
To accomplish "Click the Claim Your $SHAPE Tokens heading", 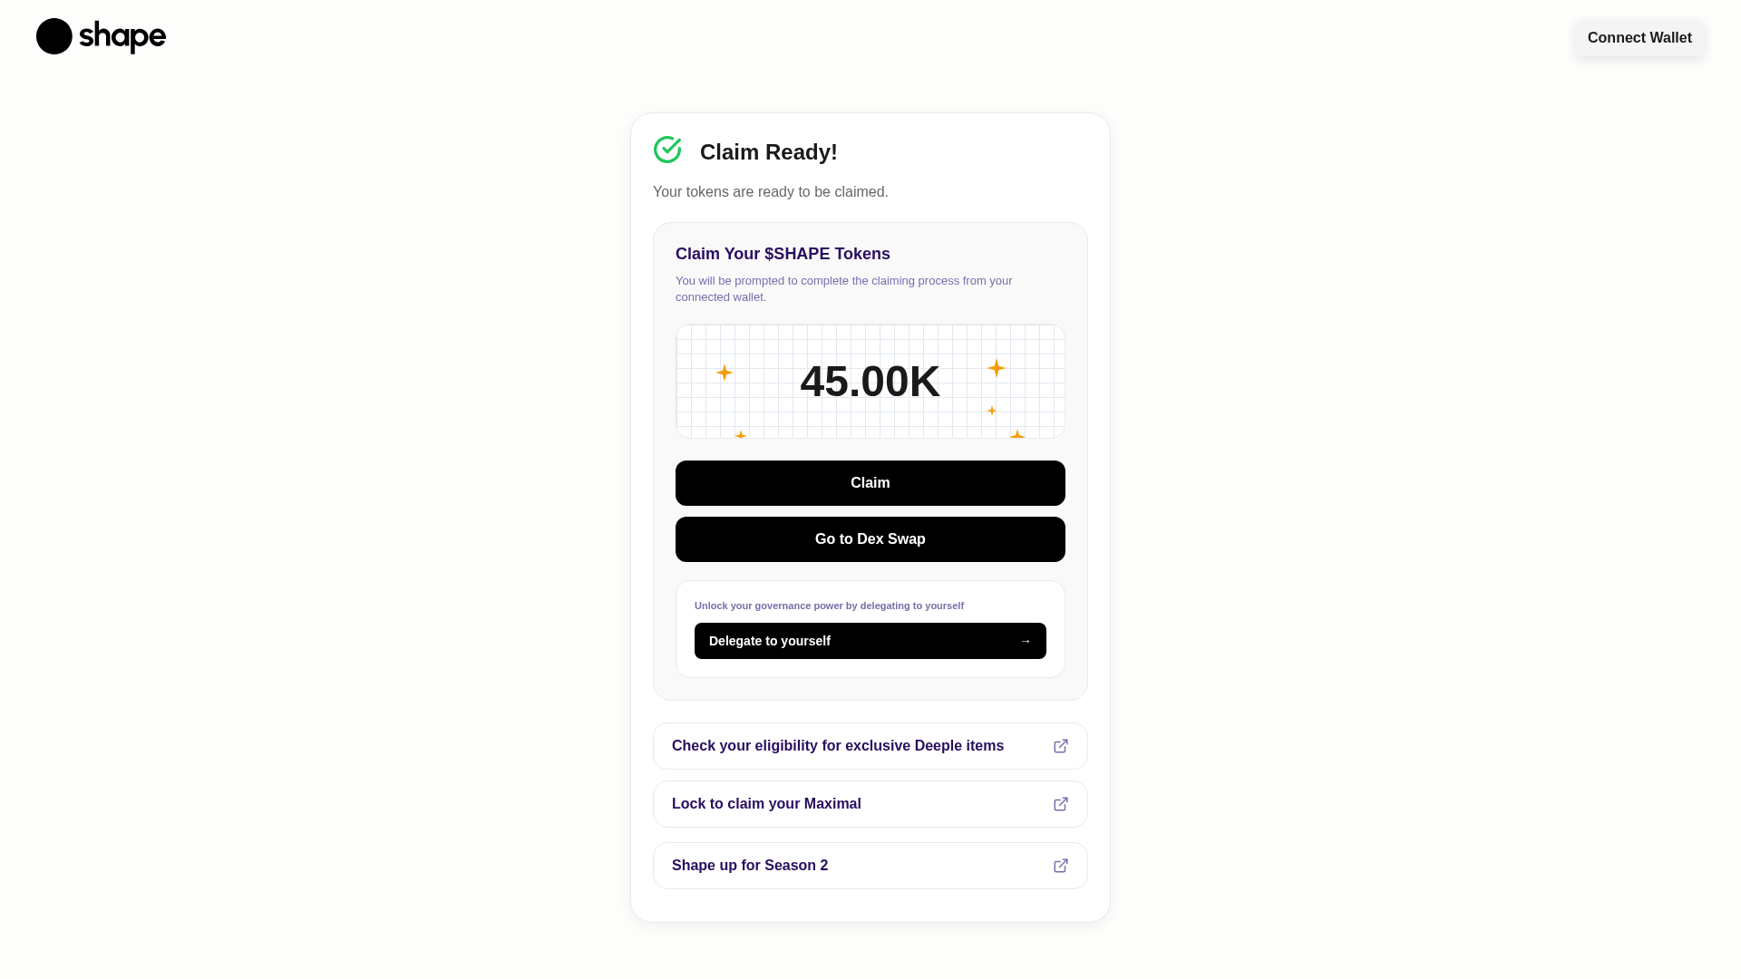I will click(783, 254).
